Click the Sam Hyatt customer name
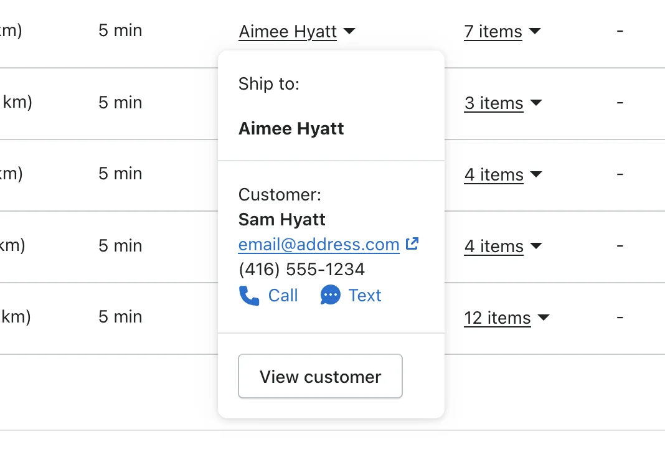Image resolution: width=665 pixels, height=452 pixels. (x=281, y=220)
